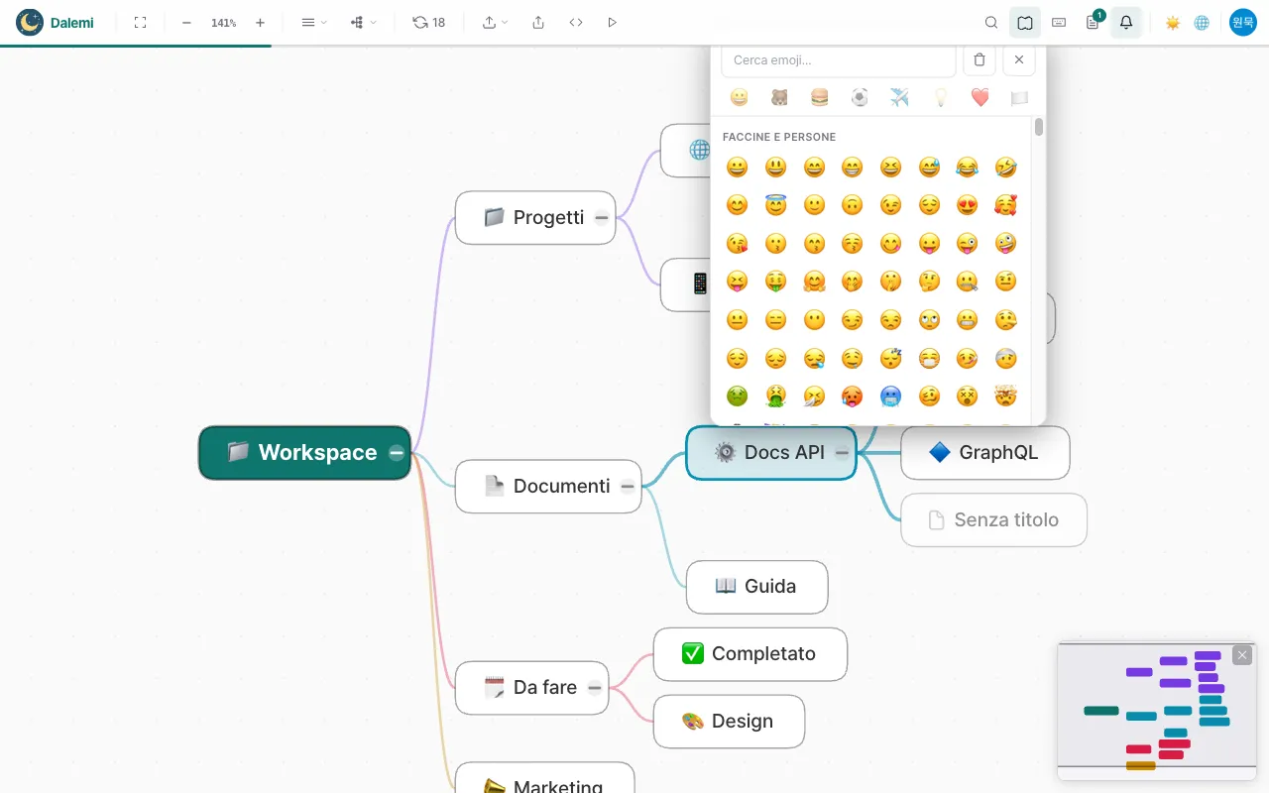Viewport: 1269px width, 793px height.
Task: Open the layout structure dropdown
Action: tap(364, 22)
